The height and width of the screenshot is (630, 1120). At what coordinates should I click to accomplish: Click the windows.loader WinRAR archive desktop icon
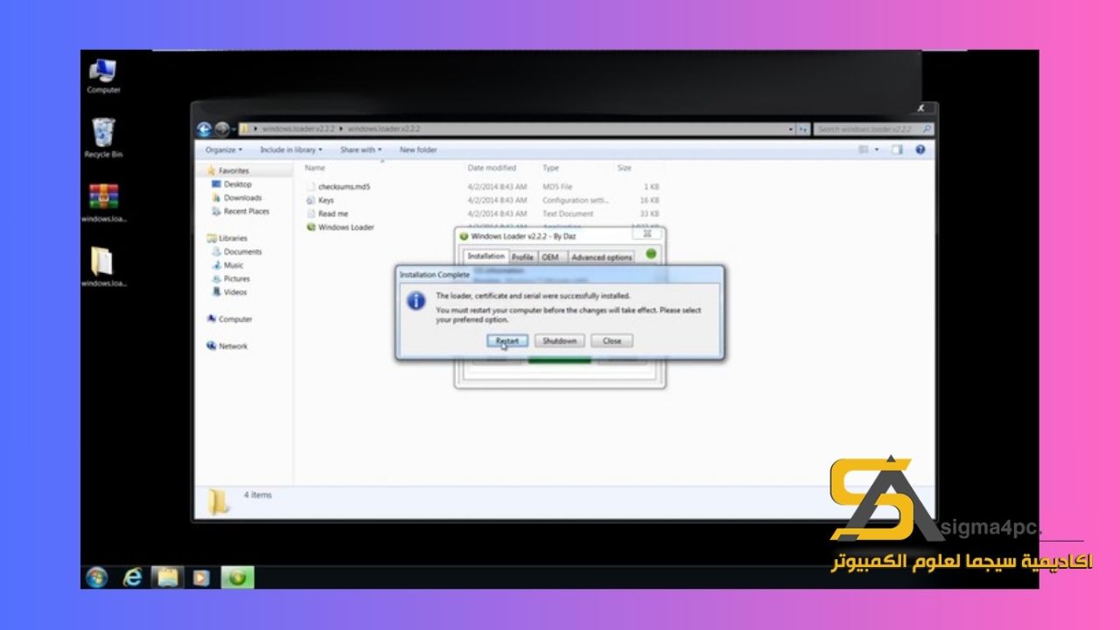(103, 203)
